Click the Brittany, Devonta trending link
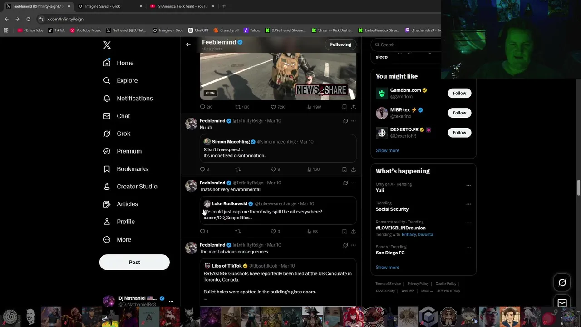The width and height of the screenshot is (581, 327). [x=417, y=234]
